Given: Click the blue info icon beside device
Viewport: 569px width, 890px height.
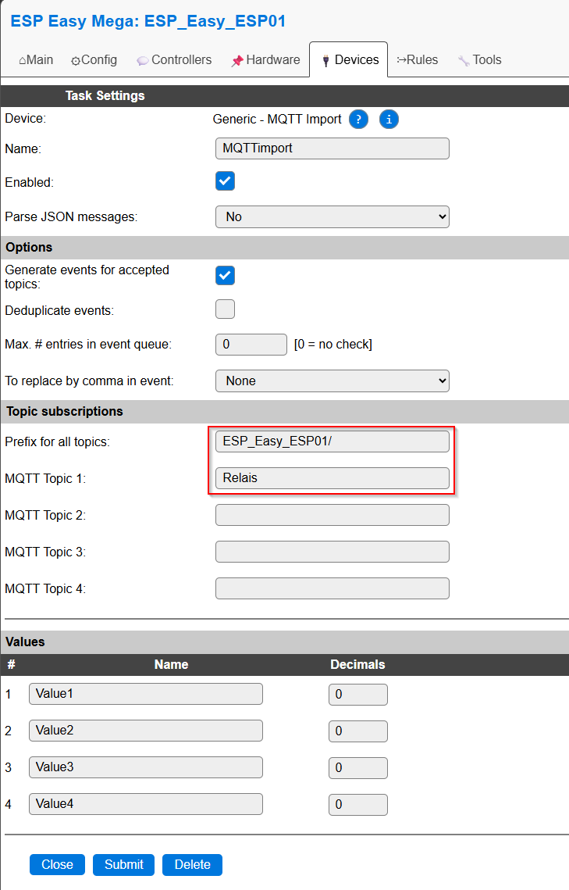Looking at the screenshot, I should pos(389,120).
